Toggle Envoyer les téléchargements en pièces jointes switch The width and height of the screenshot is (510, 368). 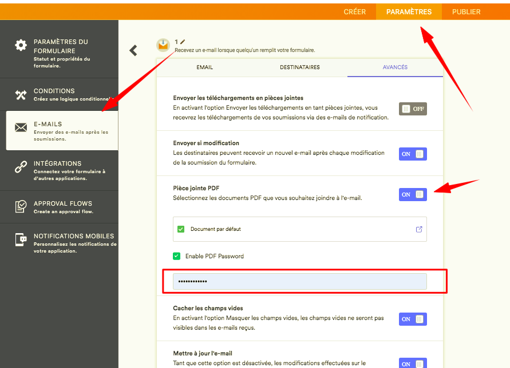413,109
